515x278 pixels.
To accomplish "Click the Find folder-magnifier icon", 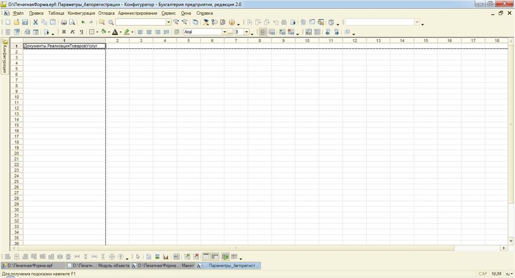I will (x=102, y=22).
